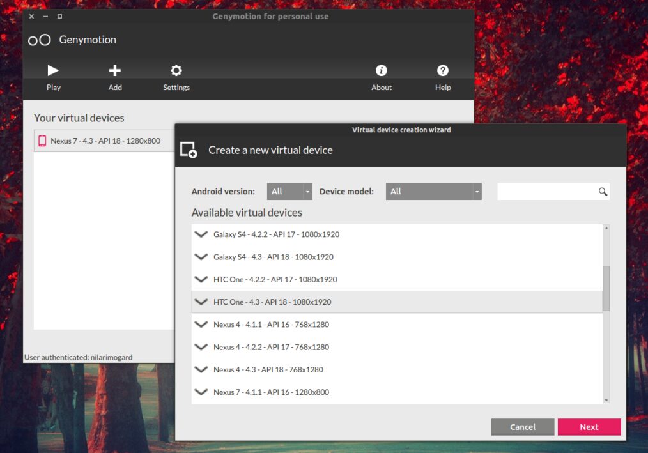The width and height of the screenshot is (648, 453).
Task: Minimize the Genymotion main window
Action: [45, 16]
